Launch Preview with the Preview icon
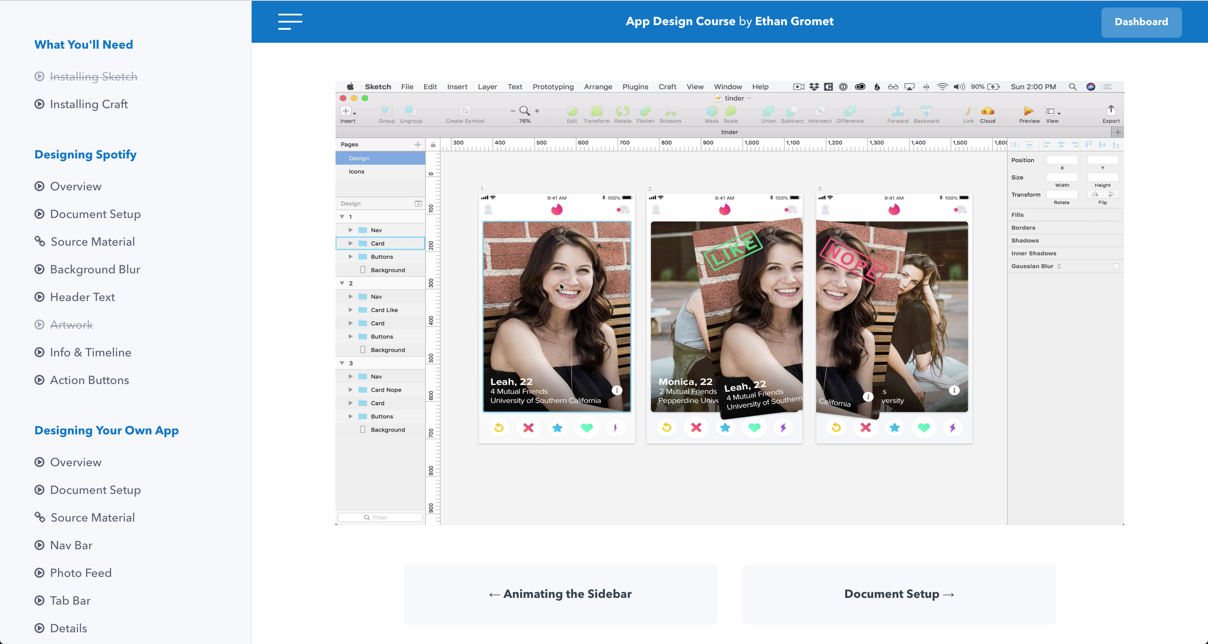 click(x=1028, y=112)
